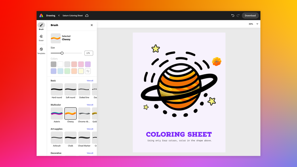Pick the lavender purple color swatch

click(88, 64)
